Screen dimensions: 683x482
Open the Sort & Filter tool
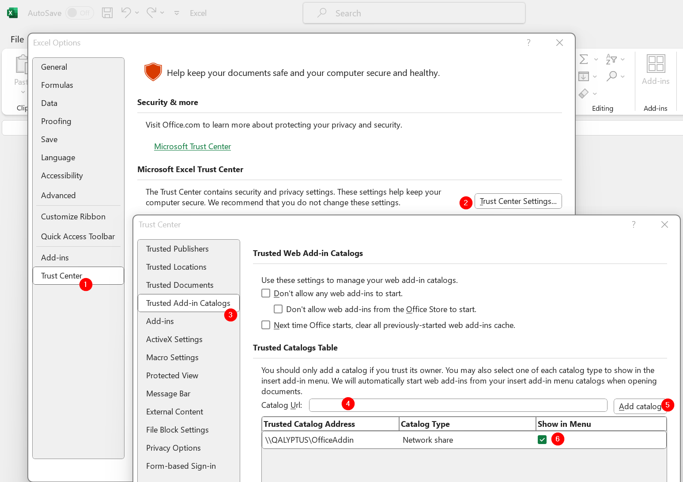[610, 59]
